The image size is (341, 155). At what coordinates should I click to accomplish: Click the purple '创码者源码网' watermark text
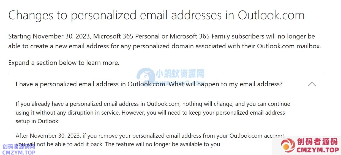[x=19, y=146]
